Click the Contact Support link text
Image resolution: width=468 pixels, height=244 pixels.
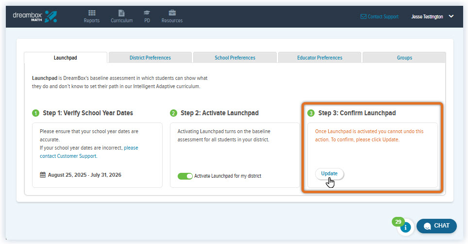click(x=383, y=16)
